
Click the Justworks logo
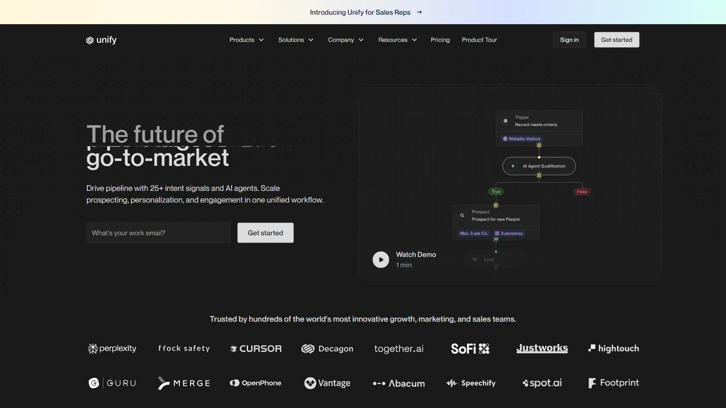(542, 348)
